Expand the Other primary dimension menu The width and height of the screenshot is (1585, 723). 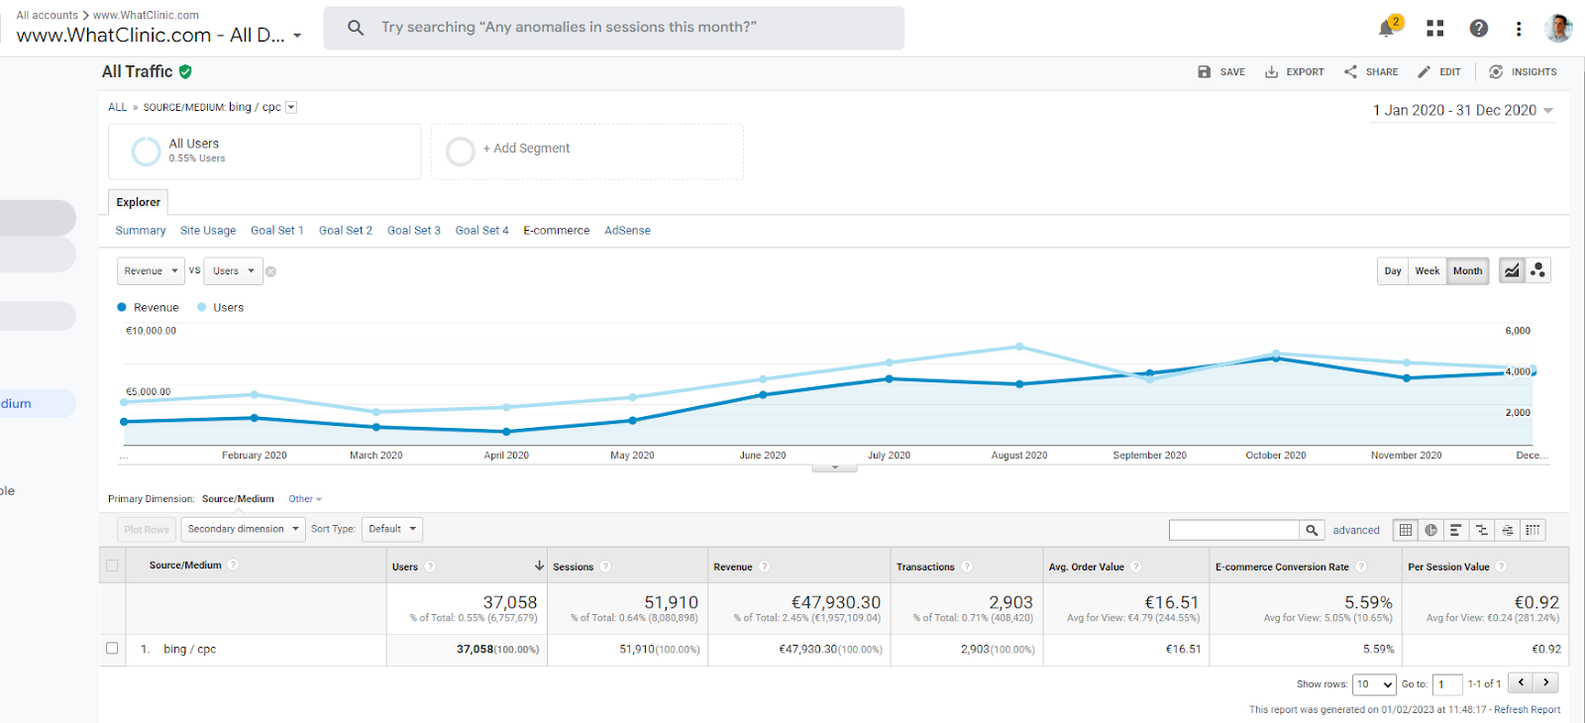tap(305, 499)
